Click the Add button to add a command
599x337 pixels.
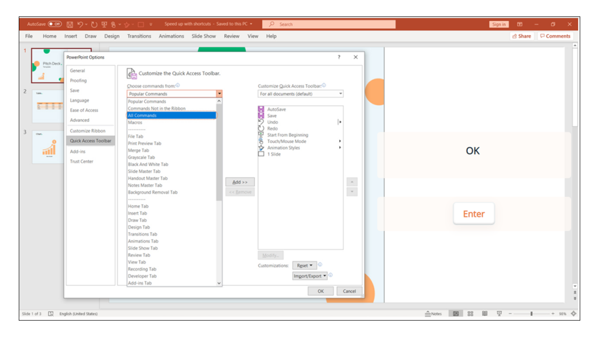click(239, 181)
